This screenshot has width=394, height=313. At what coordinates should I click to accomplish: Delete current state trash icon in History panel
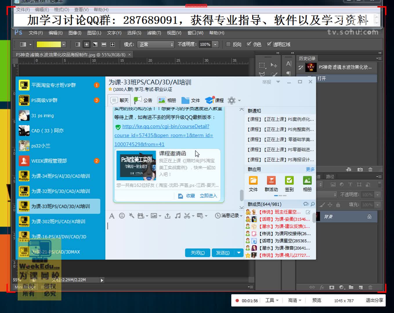(370, 170)
